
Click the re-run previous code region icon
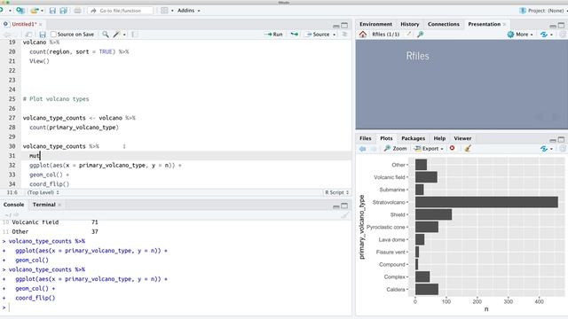coord(295,35)
